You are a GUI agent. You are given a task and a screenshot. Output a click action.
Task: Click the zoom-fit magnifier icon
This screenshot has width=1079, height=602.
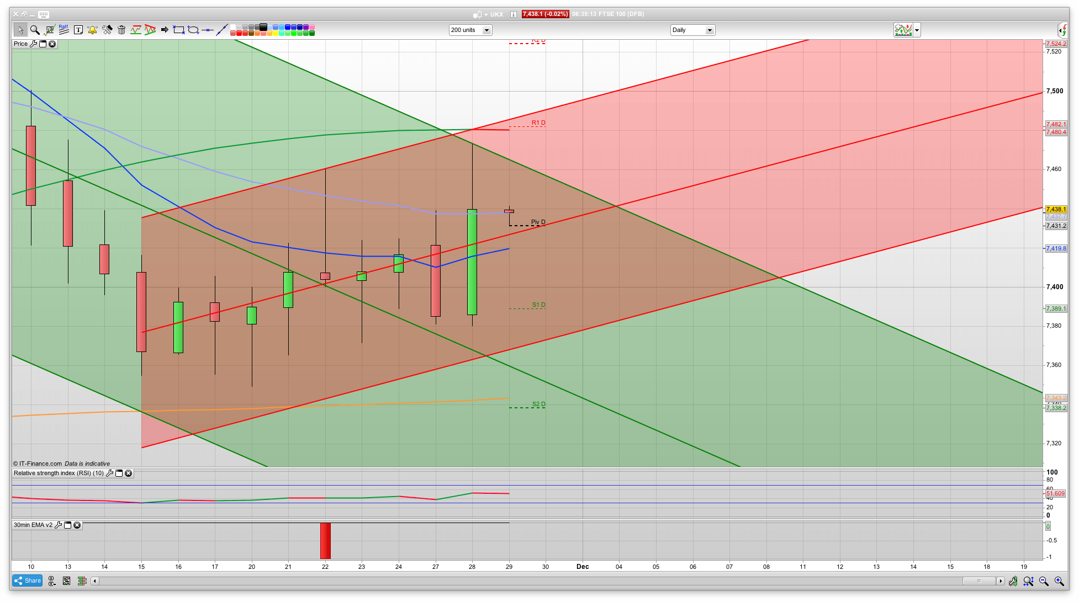tap(1028, 580)
